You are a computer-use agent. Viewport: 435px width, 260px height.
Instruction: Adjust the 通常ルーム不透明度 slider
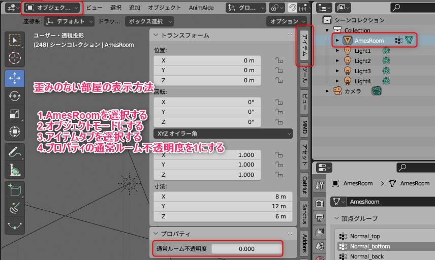[246, 249]
